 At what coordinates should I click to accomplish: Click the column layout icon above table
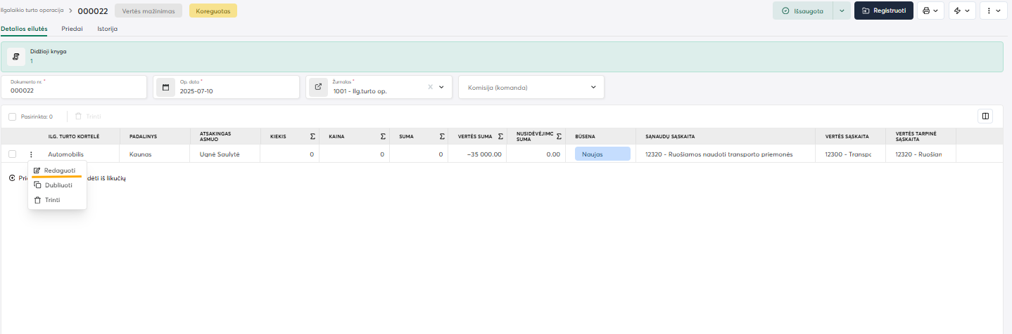tap(985, 116)
